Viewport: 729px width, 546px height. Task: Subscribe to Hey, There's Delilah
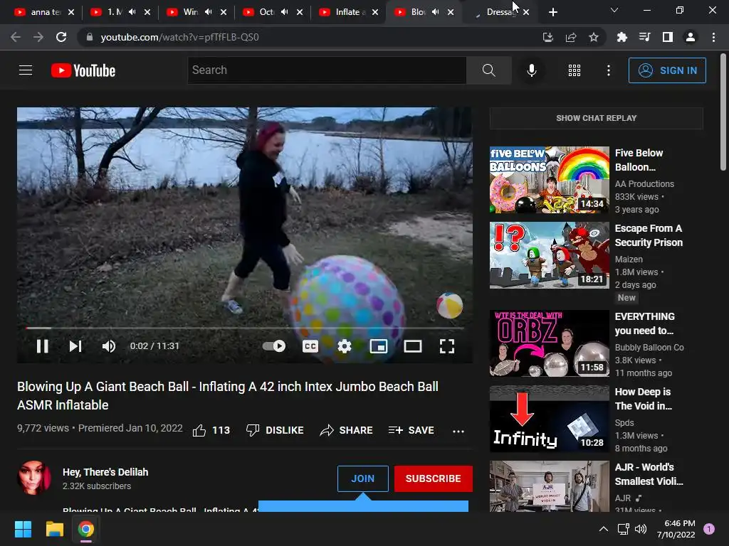(x=434, y=478)
